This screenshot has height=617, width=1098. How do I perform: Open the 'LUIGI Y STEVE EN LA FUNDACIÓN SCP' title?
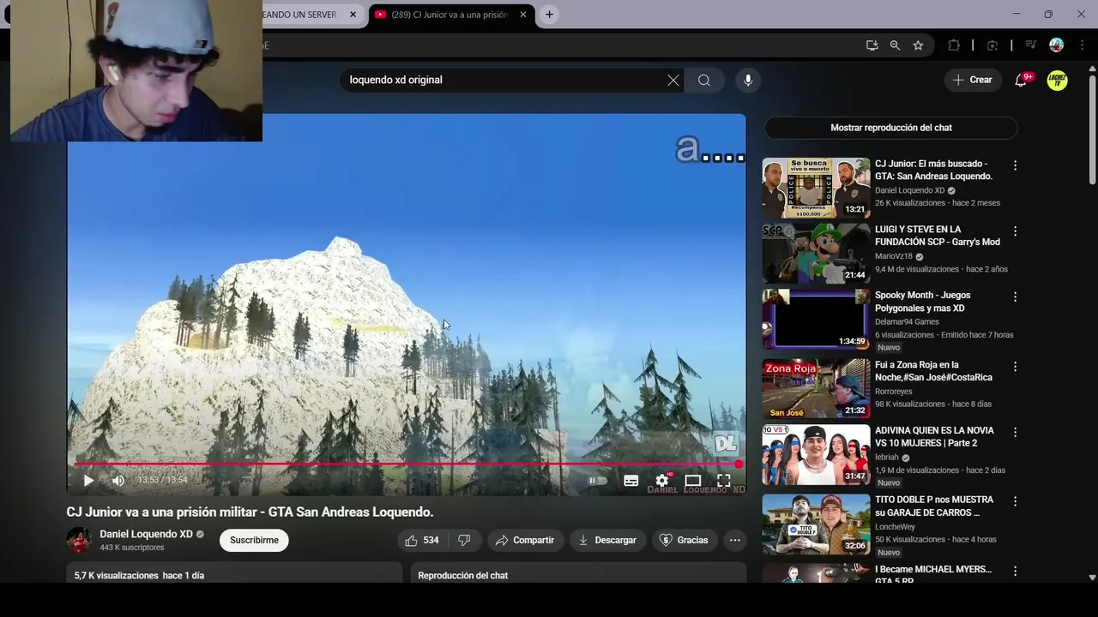937,236
